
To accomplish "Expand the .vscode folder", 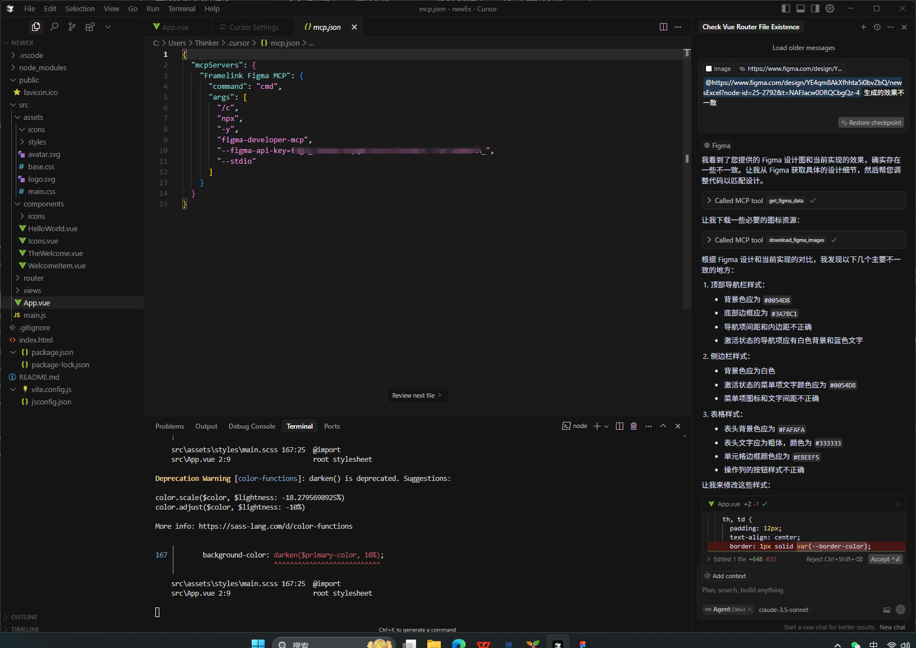I will pos(31,55).
